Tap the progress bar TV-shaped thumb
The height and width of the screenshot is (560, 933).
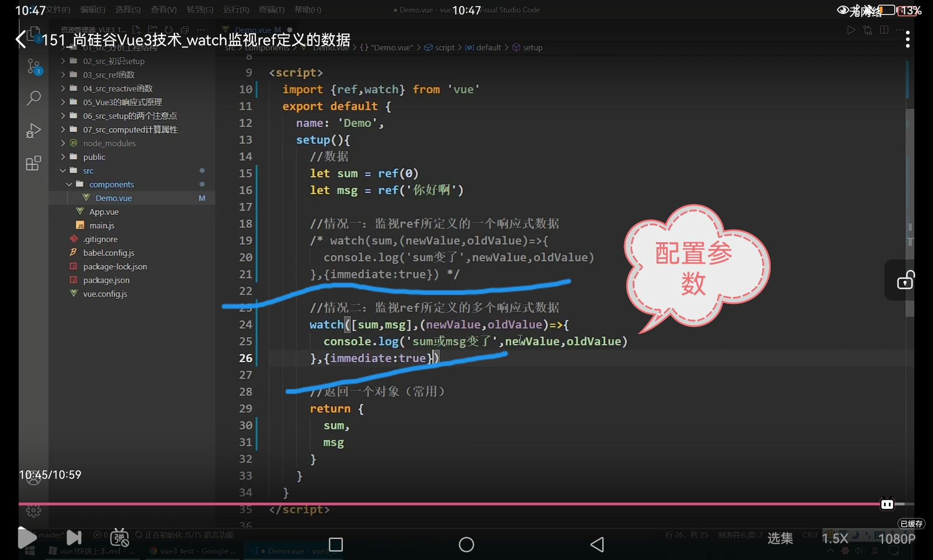(x=887, y=504)
